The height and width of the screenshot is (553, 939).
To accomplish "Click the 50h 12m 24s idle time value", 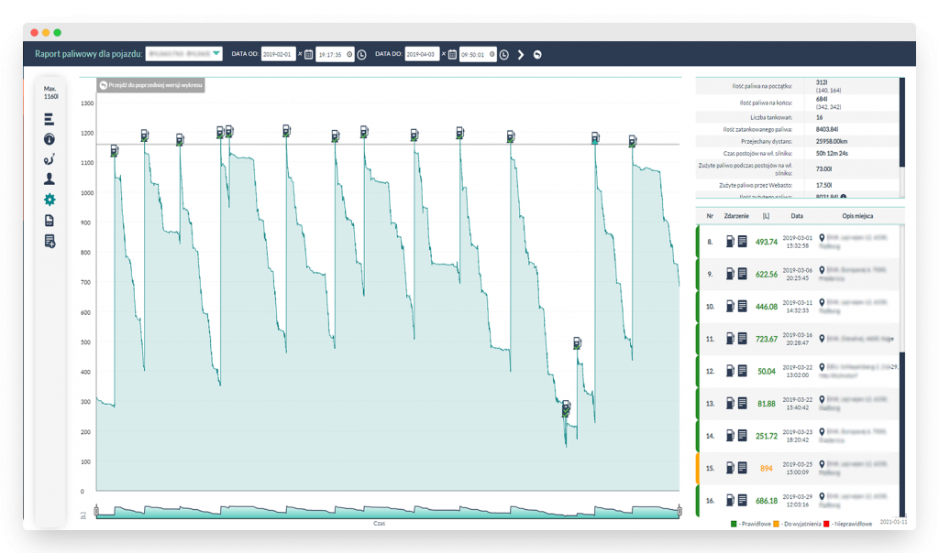I will pyautogui.click(x=831, y=153).
